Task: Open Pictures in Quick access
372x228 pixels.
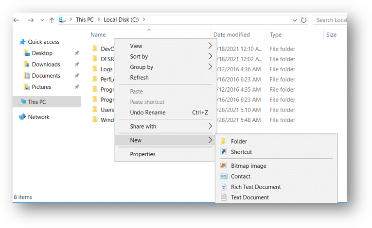Action: (x=41, y=87)
